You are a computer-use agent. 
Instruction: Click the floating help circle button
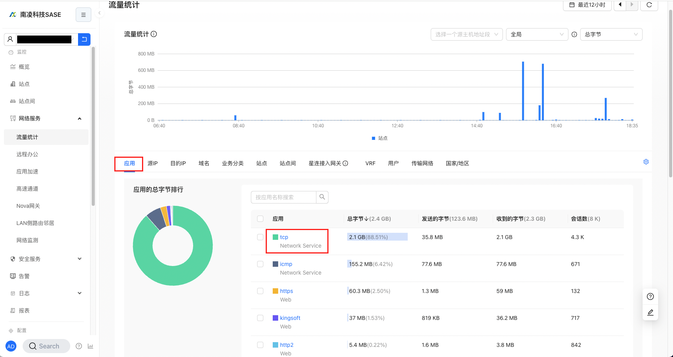point(650,296)
